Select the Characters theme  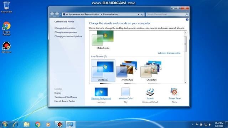click(x=151, y=71)
